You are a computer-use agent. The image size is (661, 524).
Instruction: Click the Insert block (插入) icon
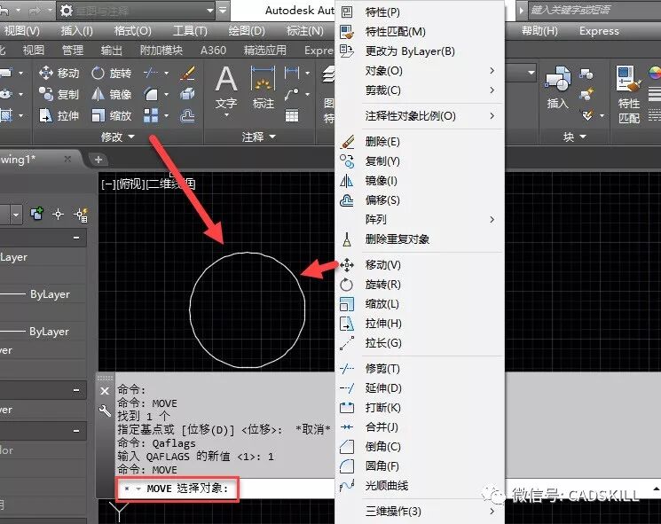558,80
